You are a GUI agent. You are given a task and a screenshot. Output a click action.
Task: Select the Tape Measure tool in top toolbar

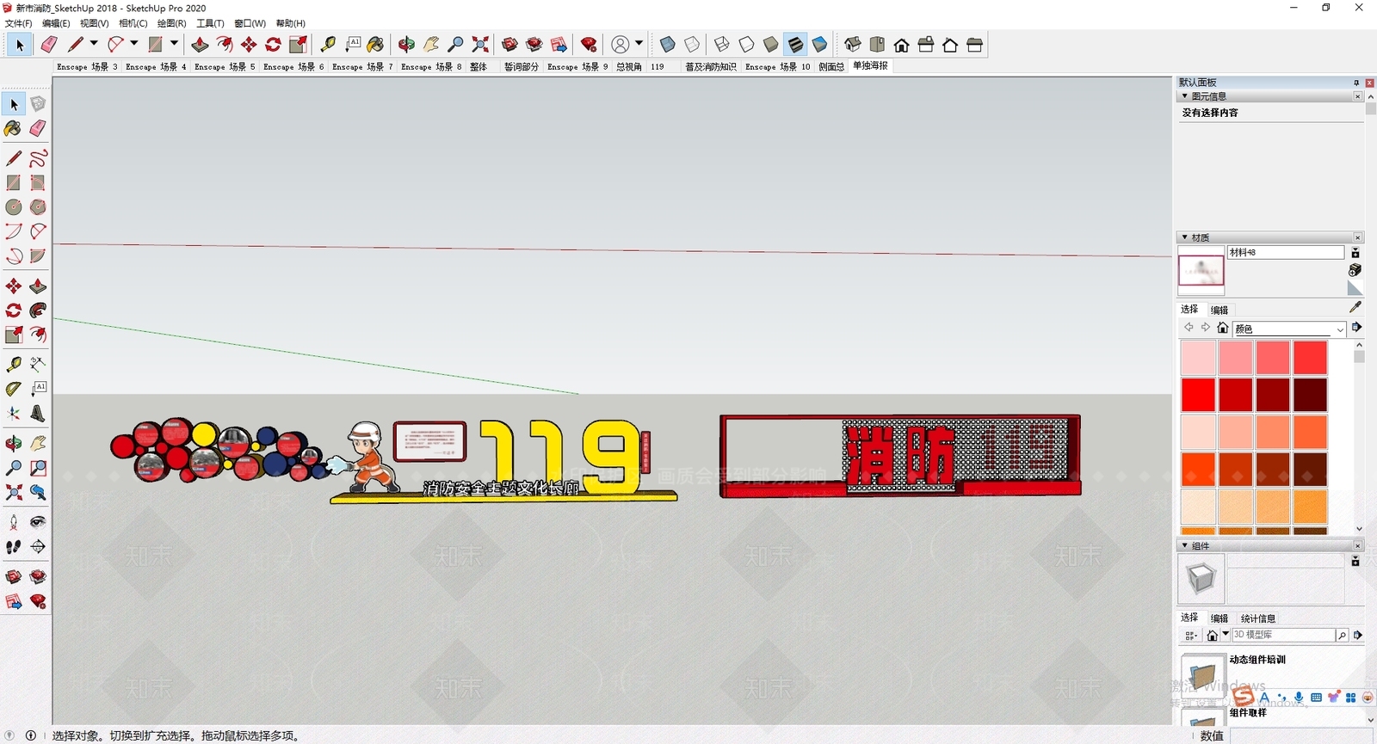[328, 45]
